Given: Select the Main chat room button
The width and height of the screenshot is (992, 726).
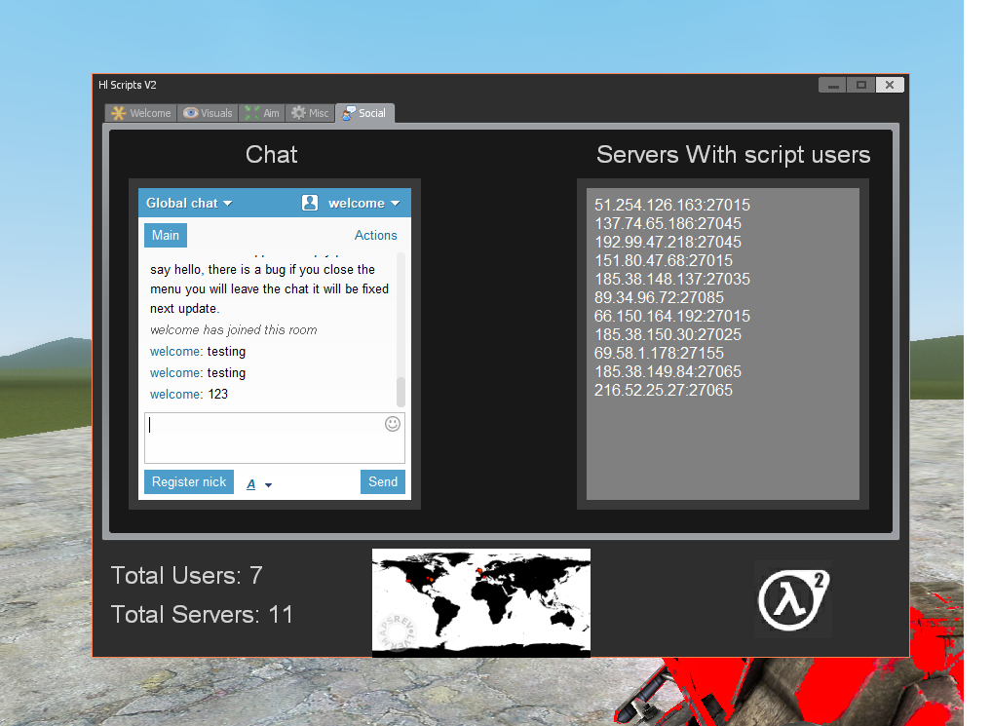Looking at the screenshot, I should (x=166, y=235).
